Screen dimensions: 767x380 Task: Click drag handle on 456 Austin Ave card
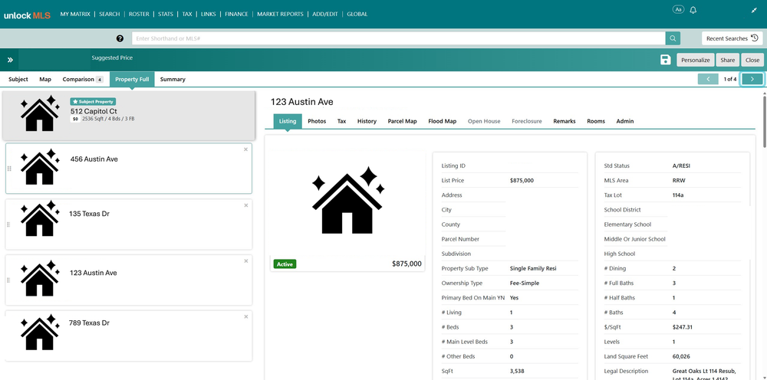(x=9, y=169)
